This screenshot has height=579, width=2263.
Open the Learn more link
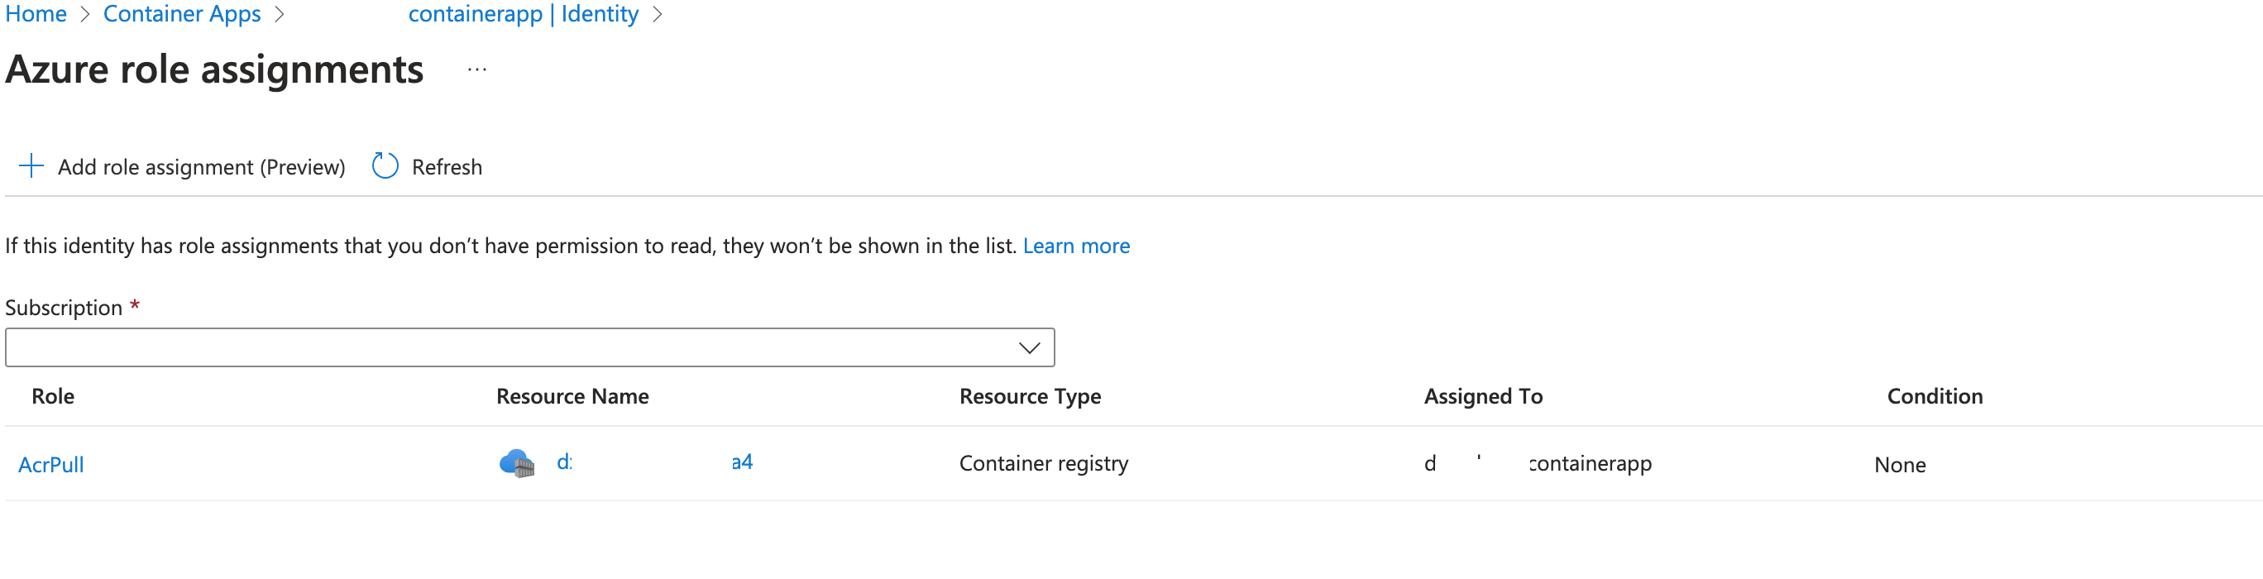[1076, 245]
